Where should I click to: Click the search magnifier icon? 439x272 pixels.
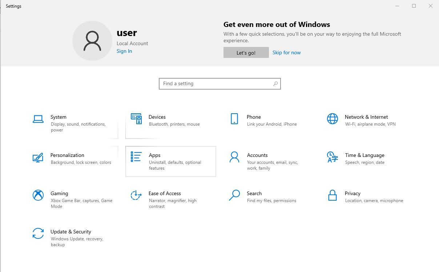point(275,84)
